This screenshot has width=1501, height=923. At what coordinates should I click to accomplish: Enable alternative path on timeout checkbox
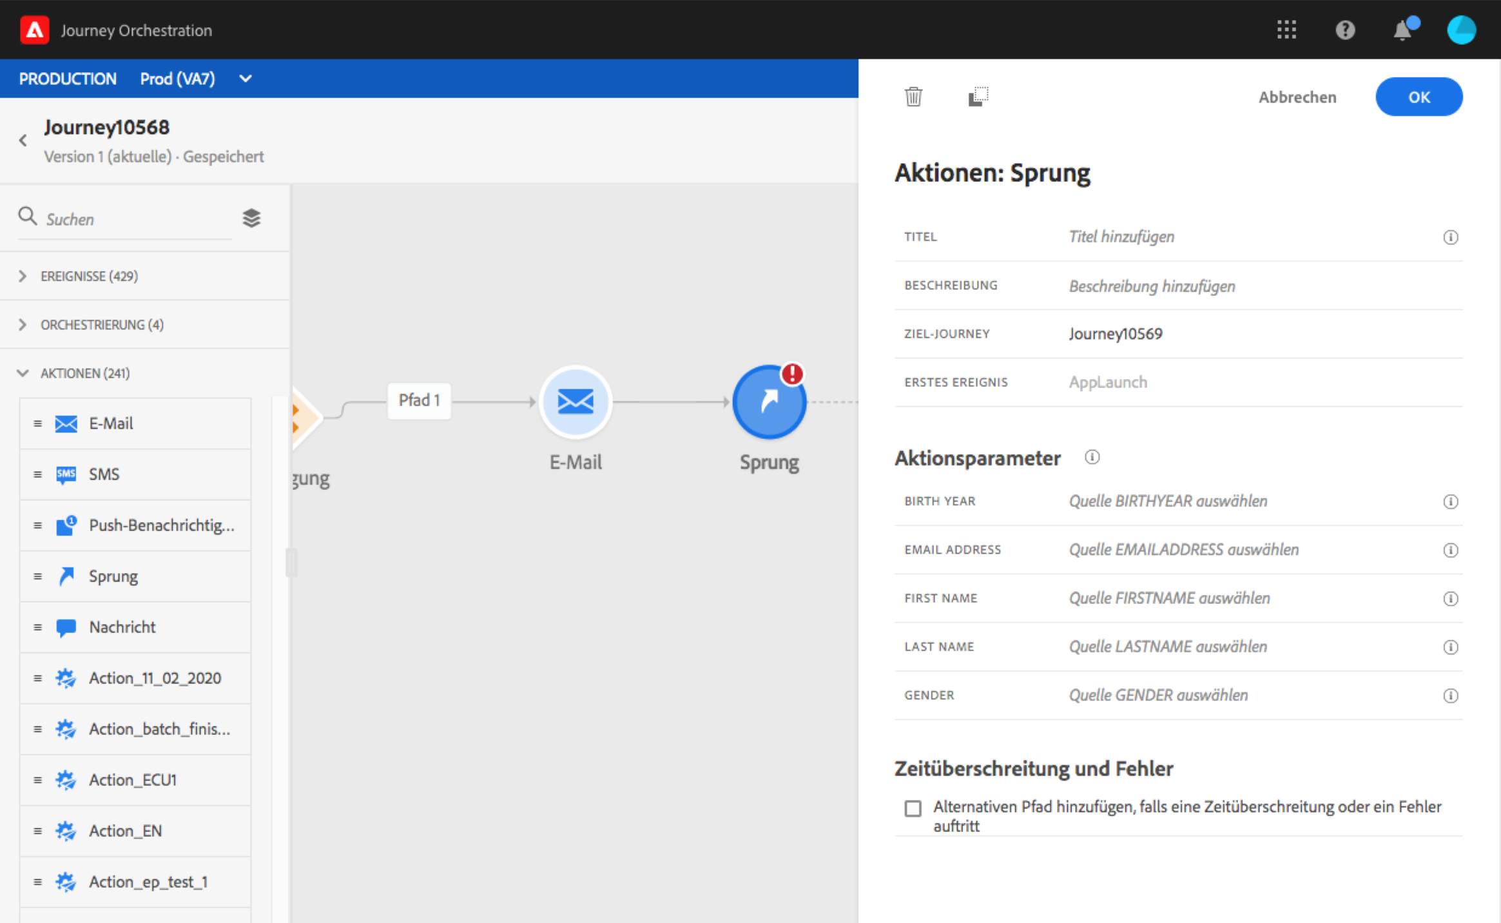pos(913,808)
